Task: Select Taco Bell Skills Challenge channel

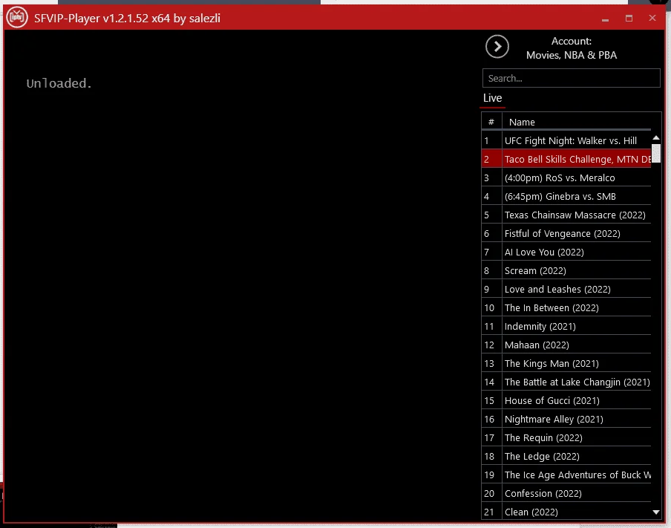Action: [x=566, y=160]
